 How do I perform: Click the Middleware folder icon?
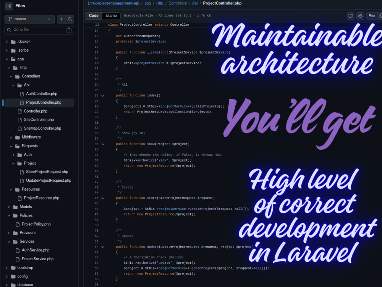18,137
